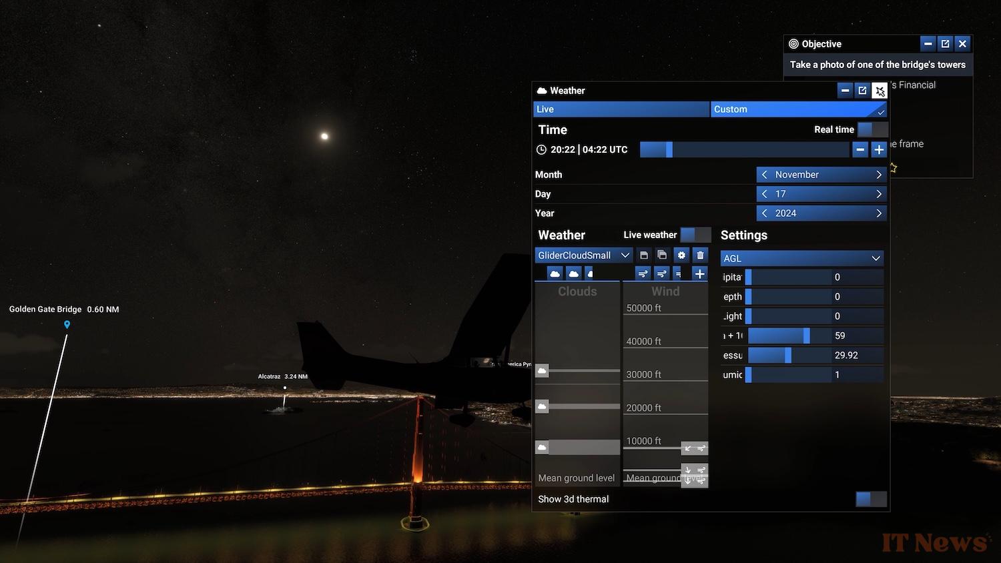
Task: Toggle the Real time switch
Action: (x=872, y=129)
